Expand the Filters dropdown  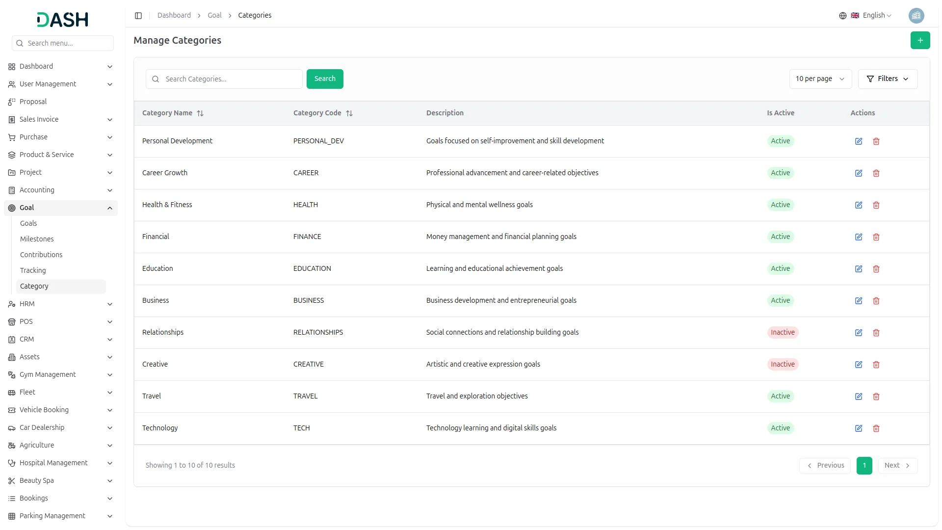pyautogui.click(x=887, y=79)
